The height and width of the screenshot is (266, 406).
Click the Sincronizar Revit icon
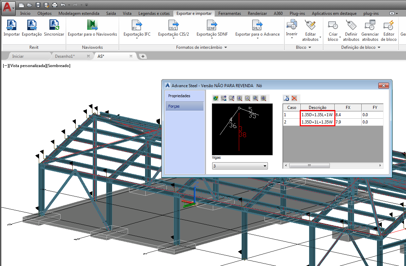pyautogui.click(x=54, y=25)
